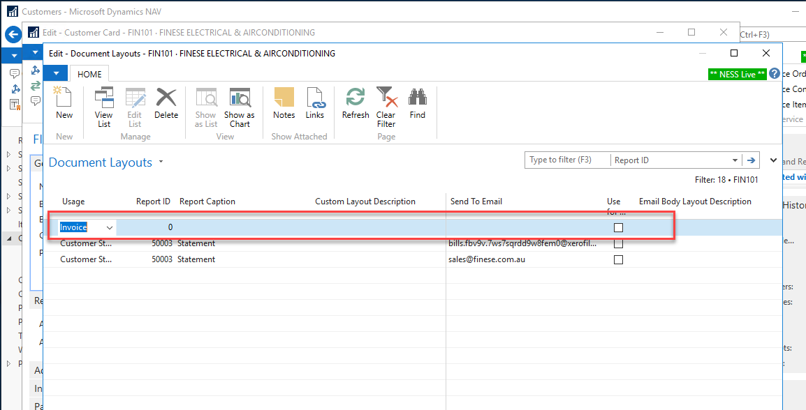This screenshot has height=410, width=806.
Task: Expand the filter pane chevron
Action: (x=774, y=160)
